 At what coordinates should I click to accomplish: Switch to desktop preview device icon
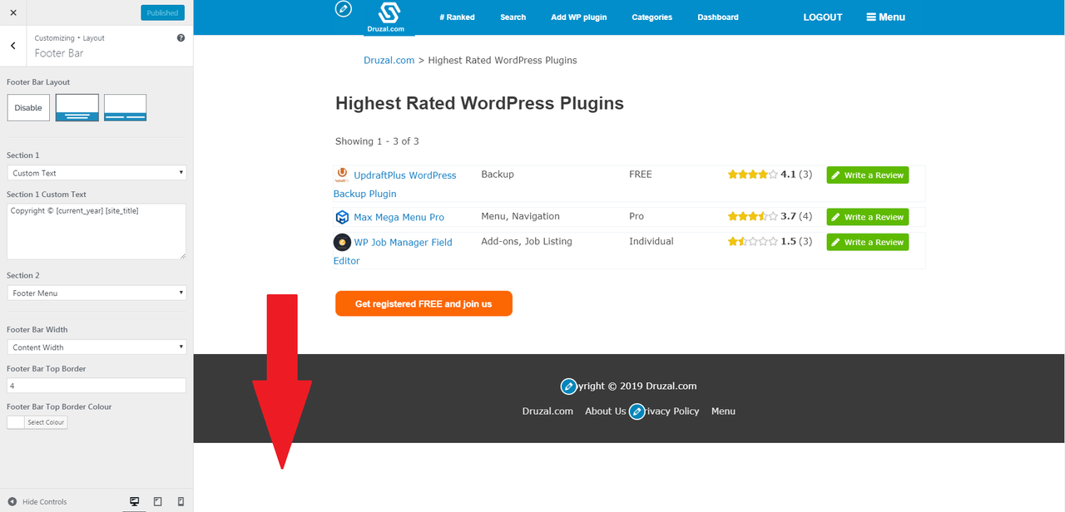pos(134,502)
